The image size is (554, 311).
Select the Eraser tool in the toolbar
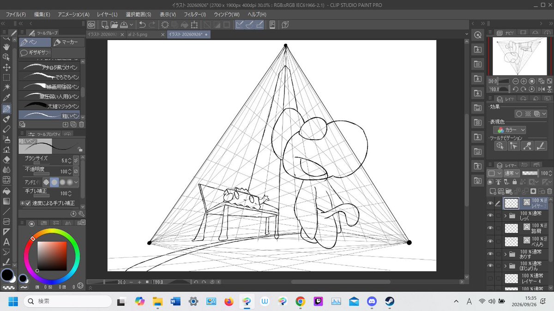coord(6,159)
